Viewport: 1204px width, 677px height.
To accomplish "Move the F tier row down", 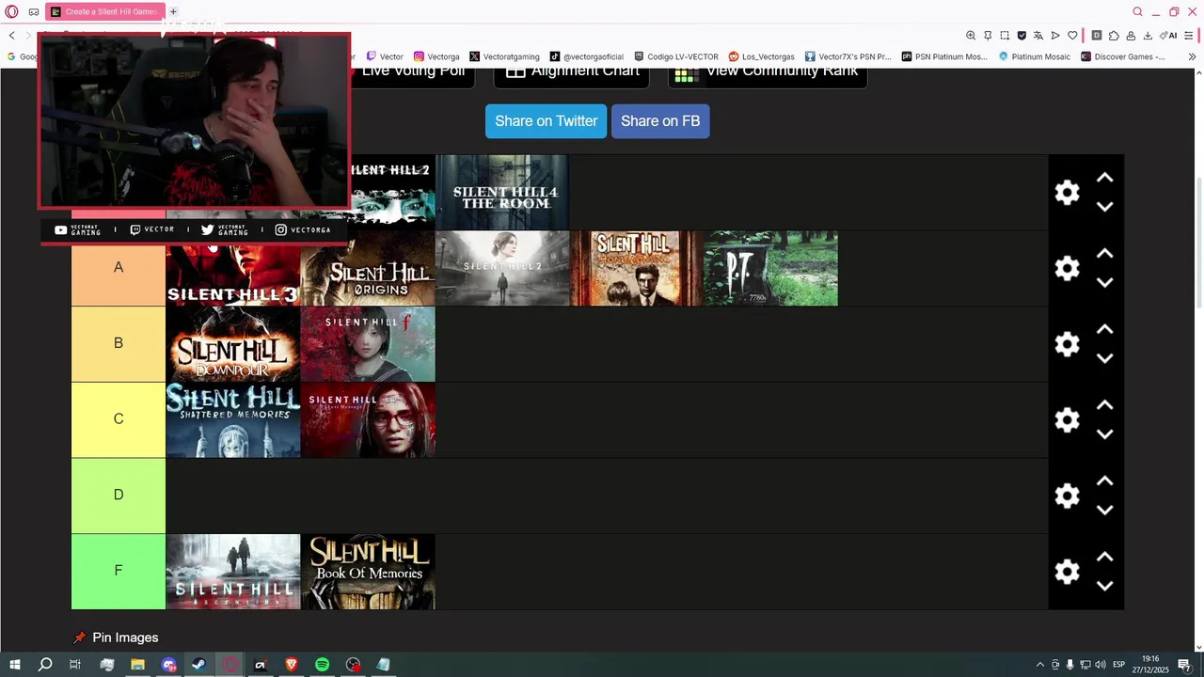I will (x=1105, y=586).
